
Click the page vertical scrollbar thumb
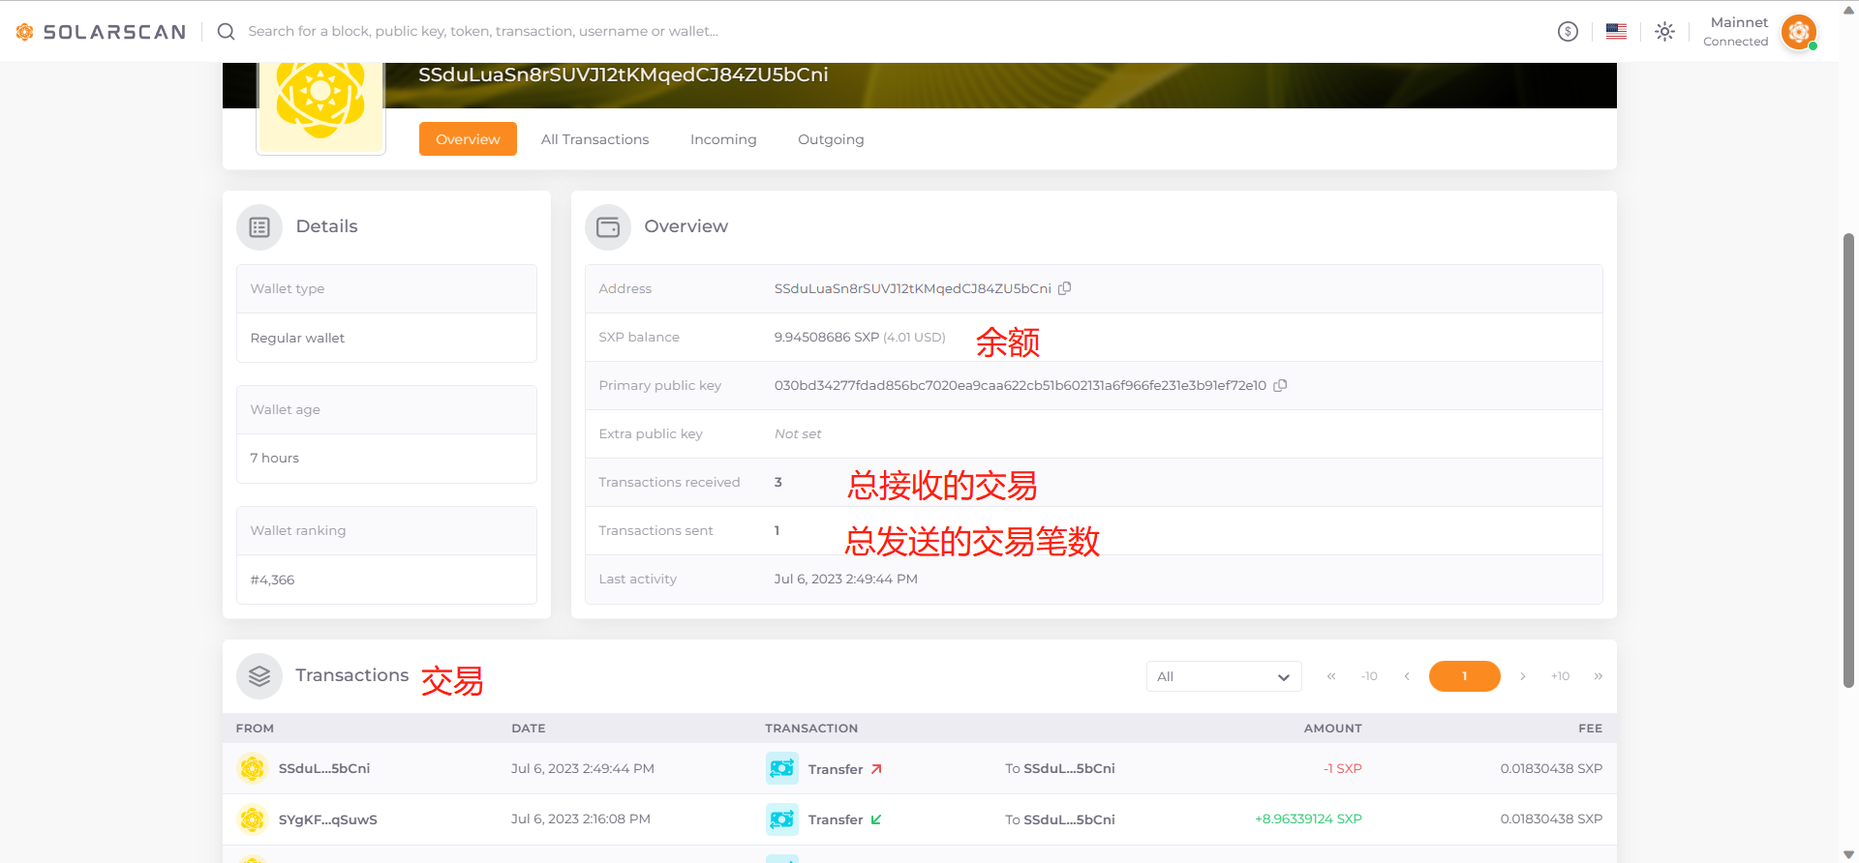tap(1848, 460)
